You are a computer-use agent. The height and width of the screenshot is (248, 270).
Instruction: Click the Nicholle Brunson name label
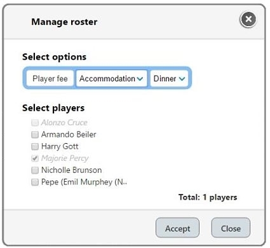72,170
